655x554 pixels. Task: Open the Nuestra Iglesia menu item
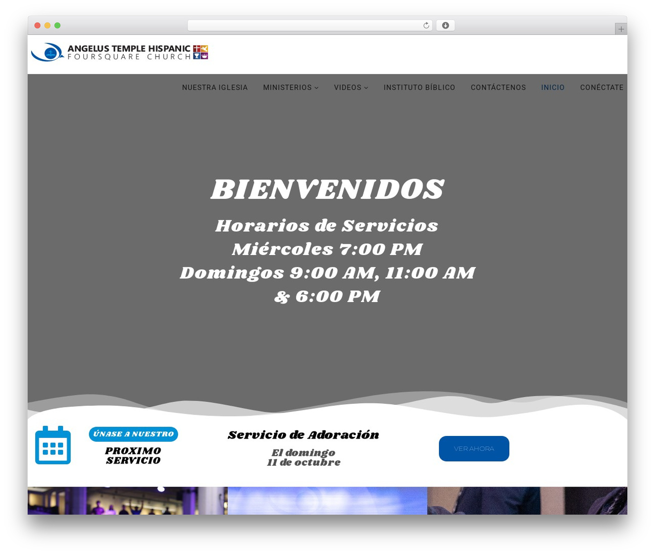coord(215,87)
